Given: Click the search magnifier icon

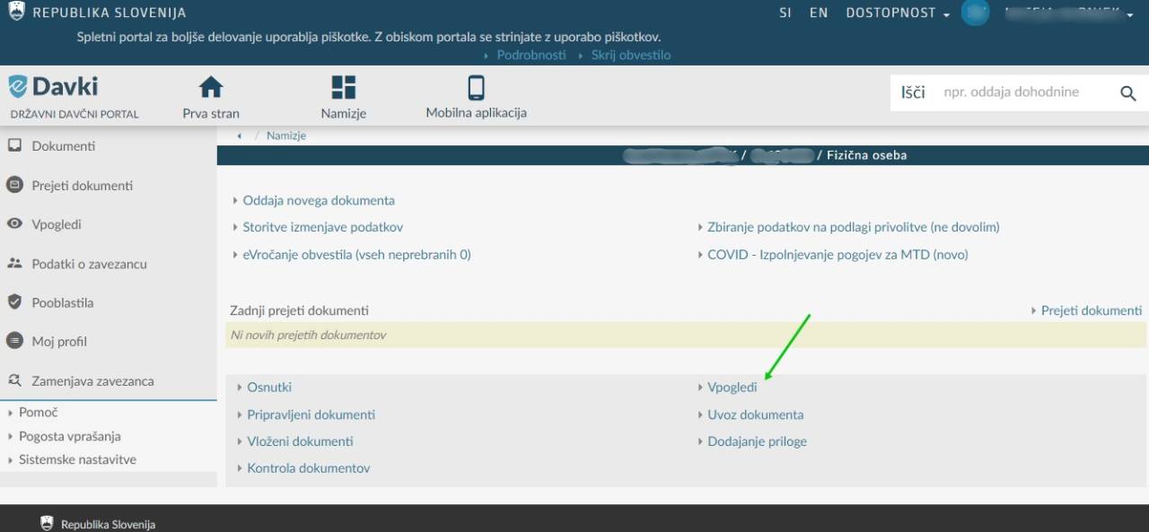Looking at the screenshot, I should tap(1128, 93).
